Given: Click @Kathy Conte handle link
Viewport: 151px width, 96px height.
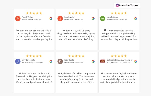Looking at the screenshot, I should point(68,62).
